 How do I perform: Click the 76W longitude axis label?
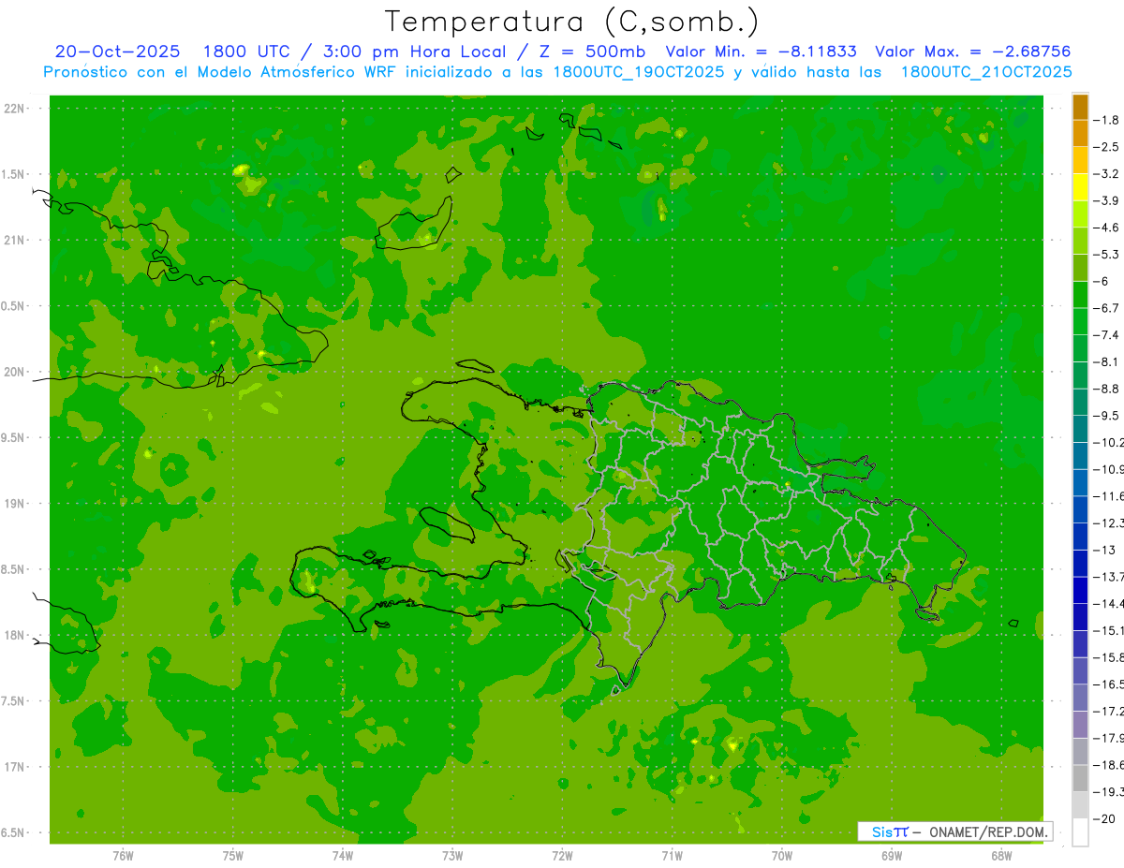123,855
